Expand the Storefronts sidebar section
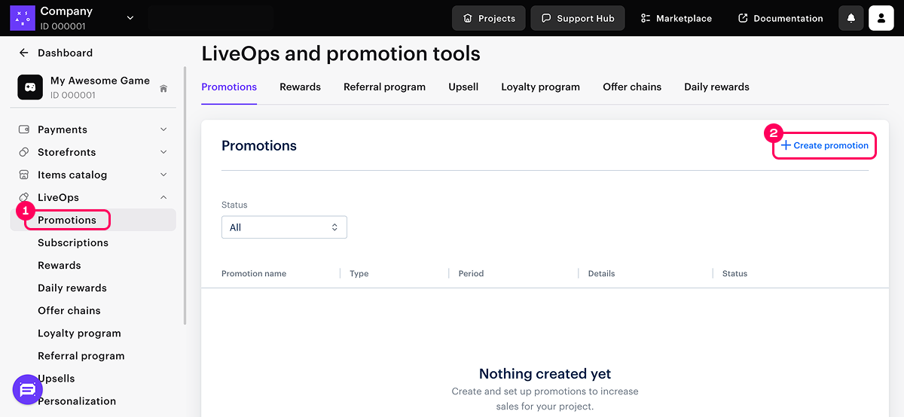Screen dimensions: 904x417 [163, 152]
